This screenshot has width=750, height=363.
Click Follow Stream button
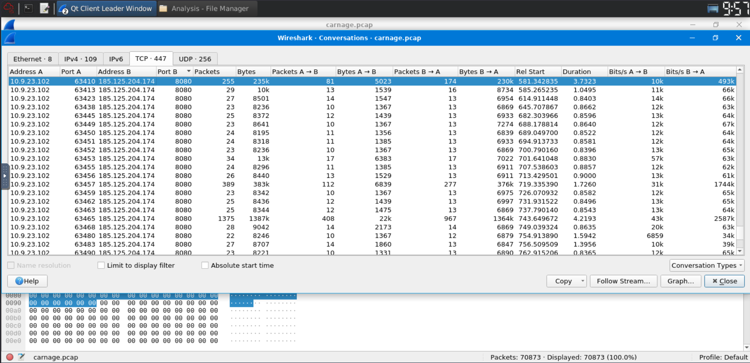click(x=623, y=281)
